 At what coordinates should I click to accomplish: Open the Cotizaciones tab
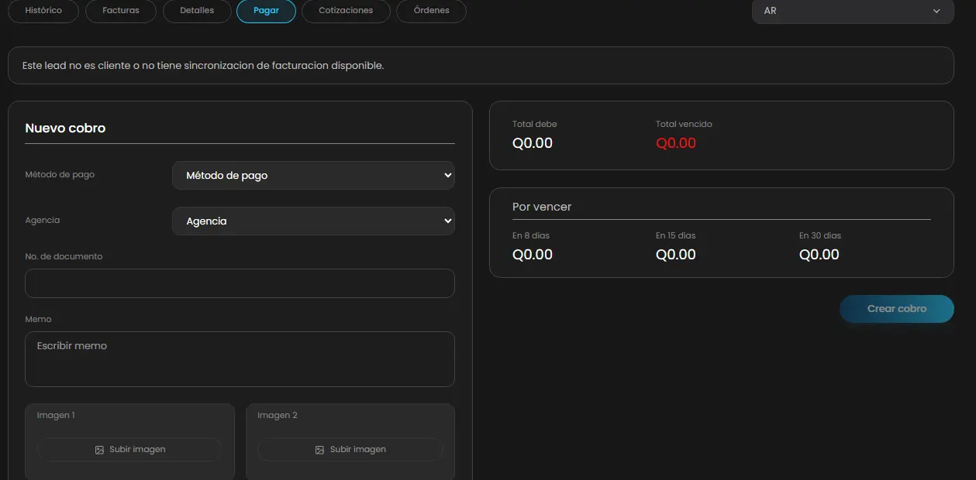point(346,11)
